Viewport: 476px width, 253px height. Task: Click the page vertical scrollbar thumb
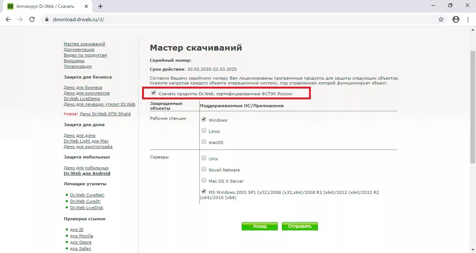coord(473,107)
